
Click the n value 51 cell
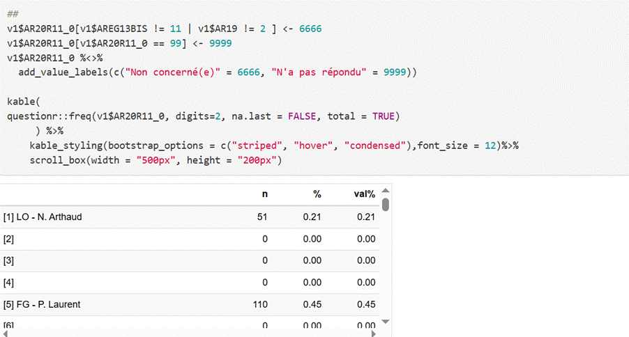tap(262, 217)
